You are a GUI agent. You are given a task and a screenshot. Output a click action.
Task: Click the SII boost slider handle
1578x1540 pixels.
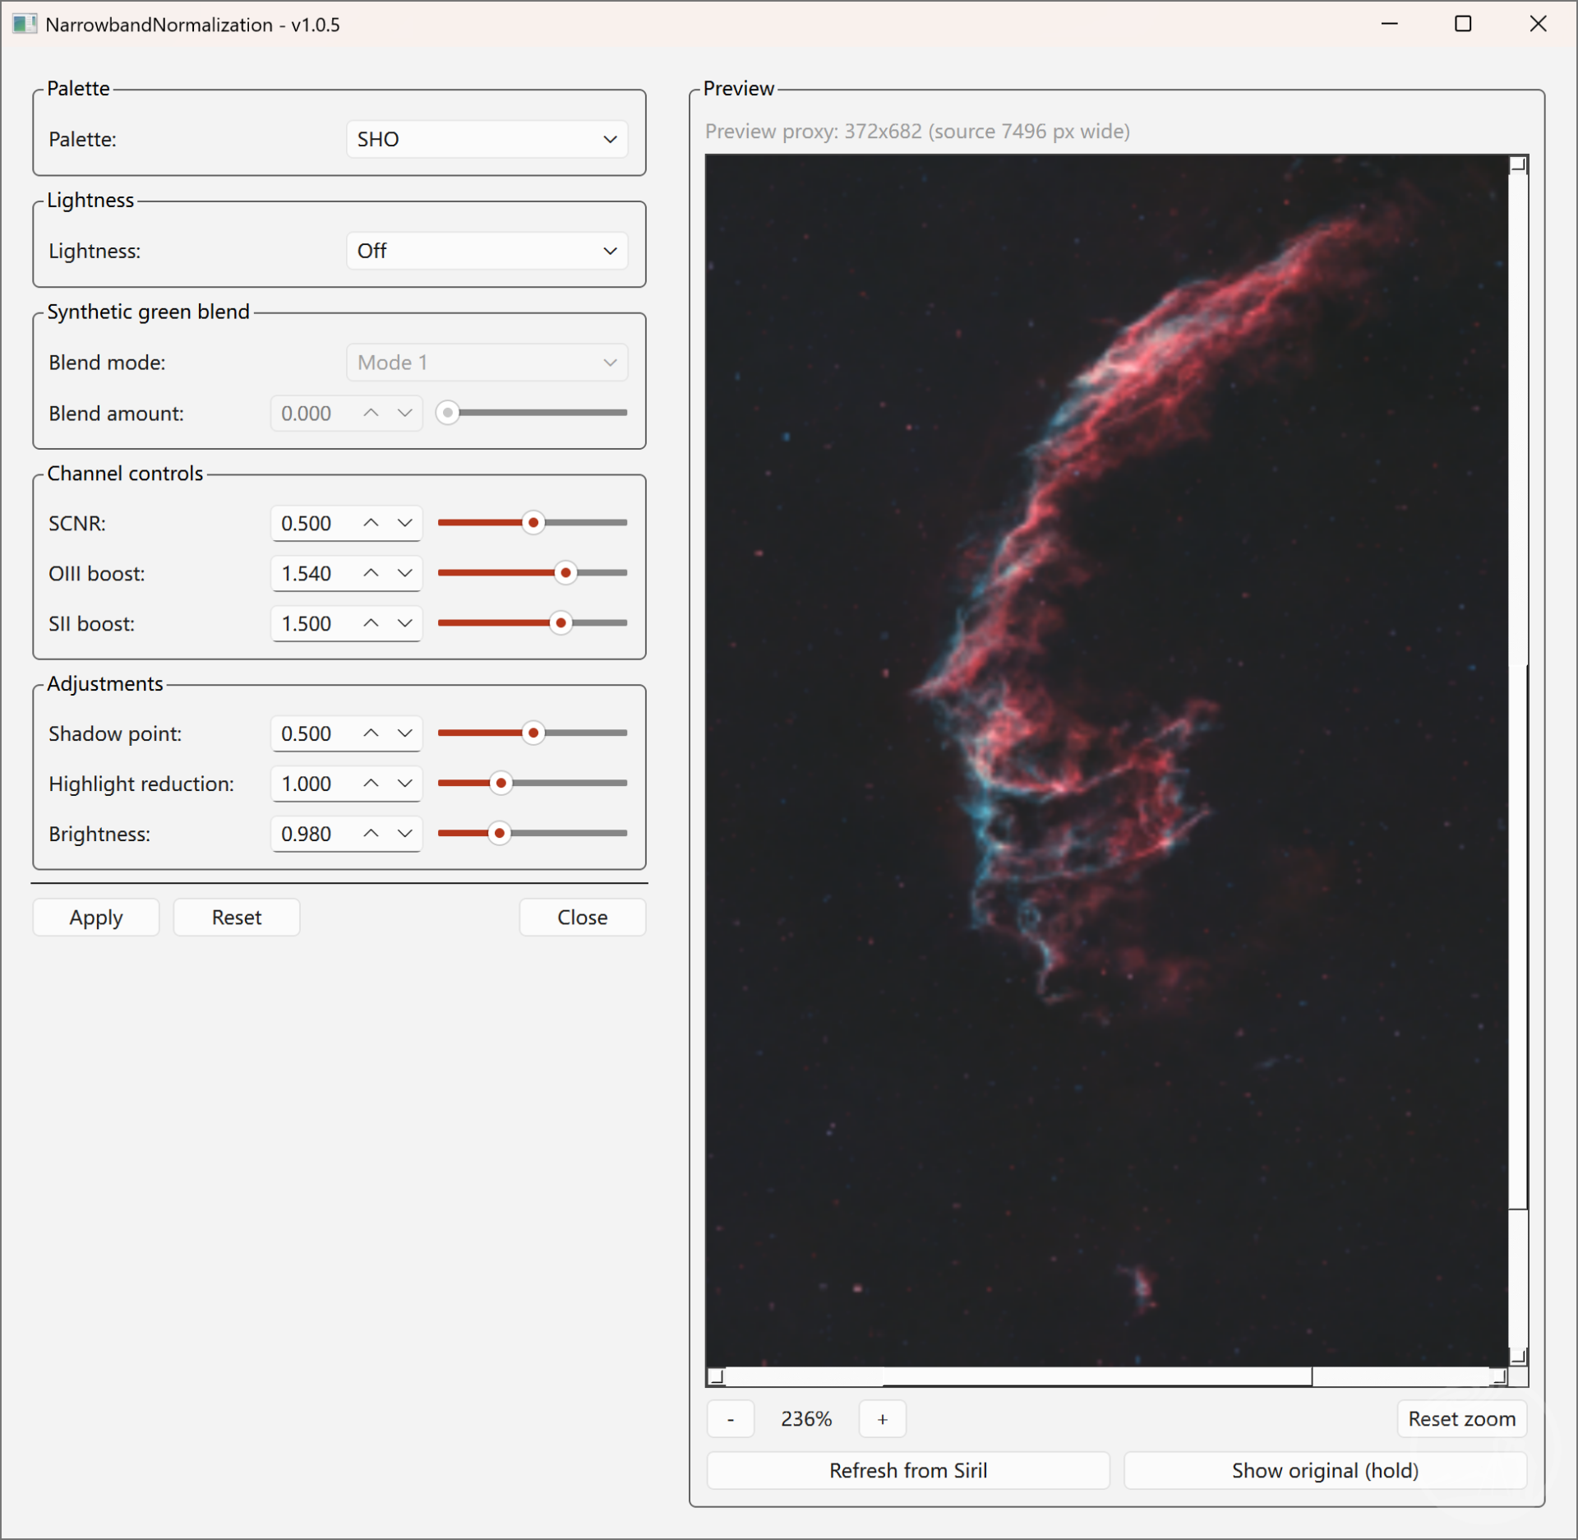pos(561,623)
